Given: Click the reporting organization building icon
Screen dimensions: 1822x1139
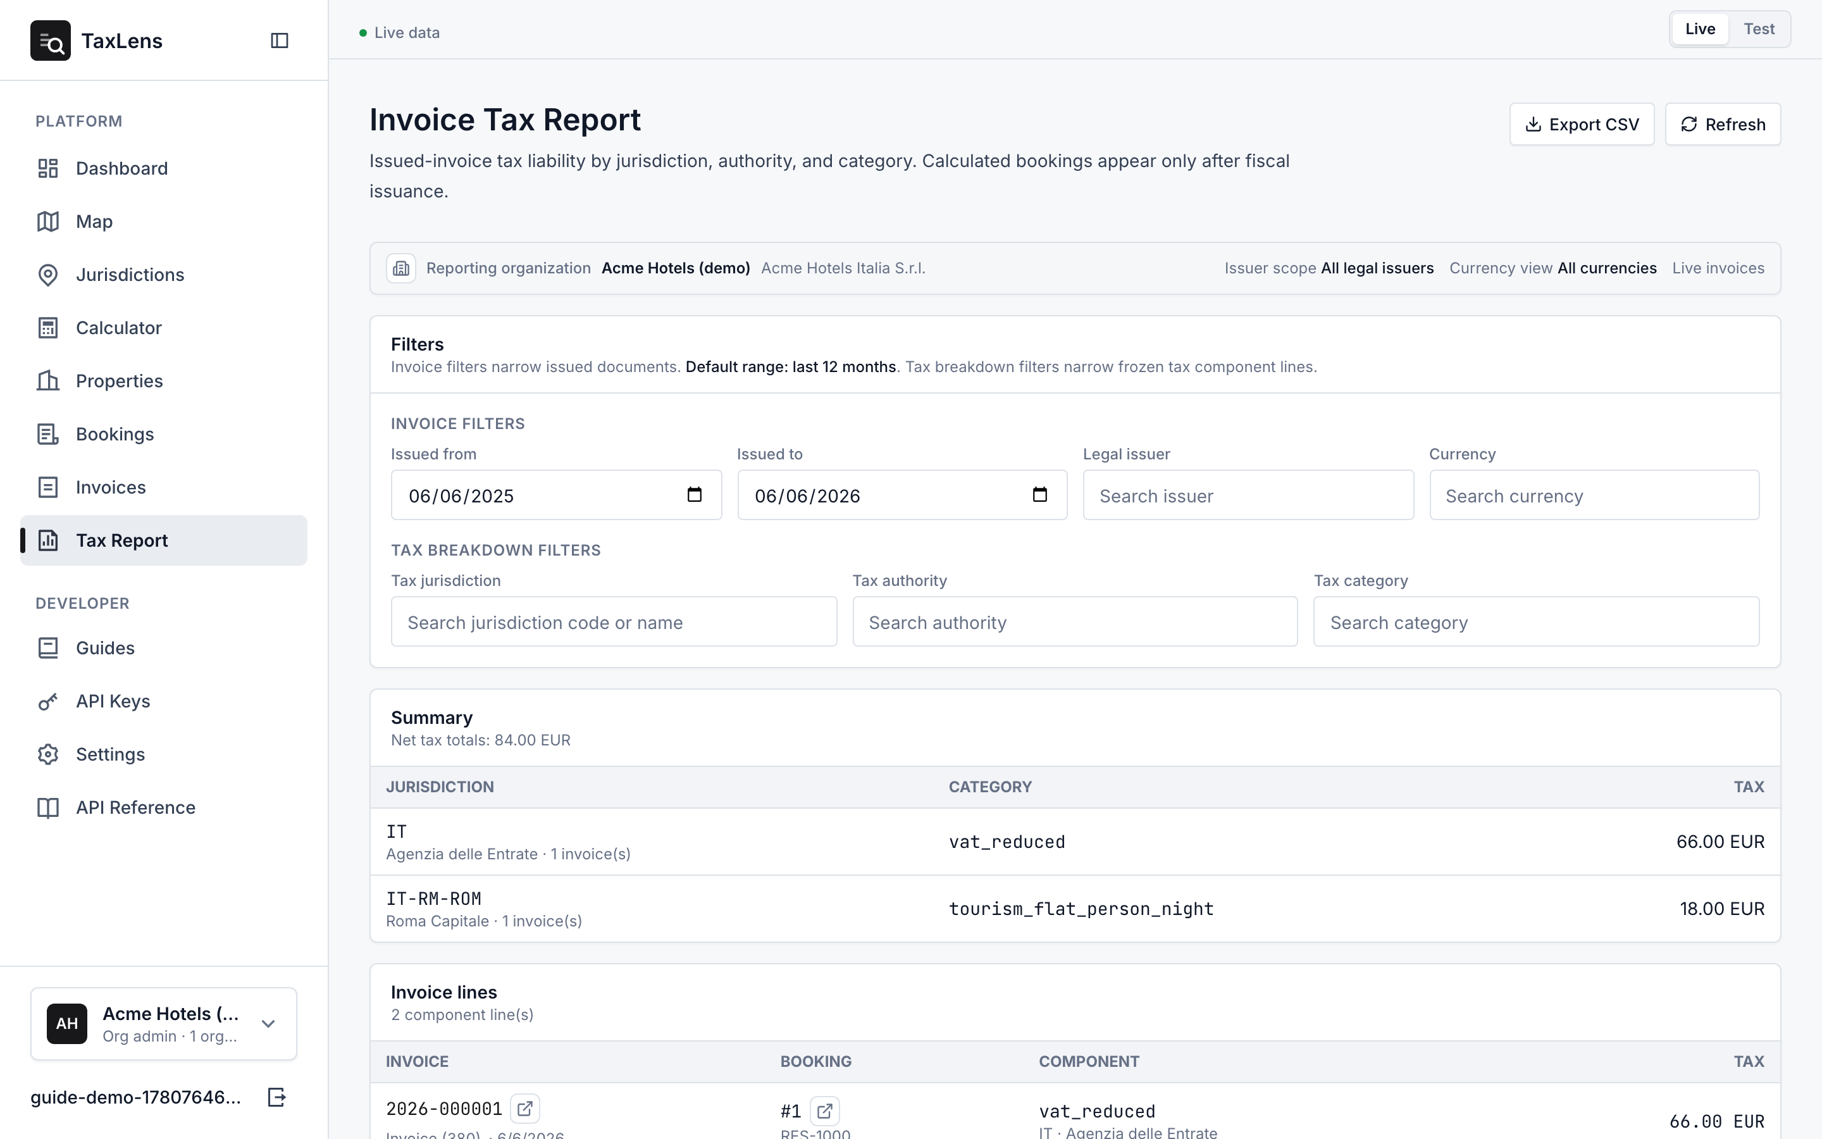Looking at the screenshot, I should (x=401, y=268).
